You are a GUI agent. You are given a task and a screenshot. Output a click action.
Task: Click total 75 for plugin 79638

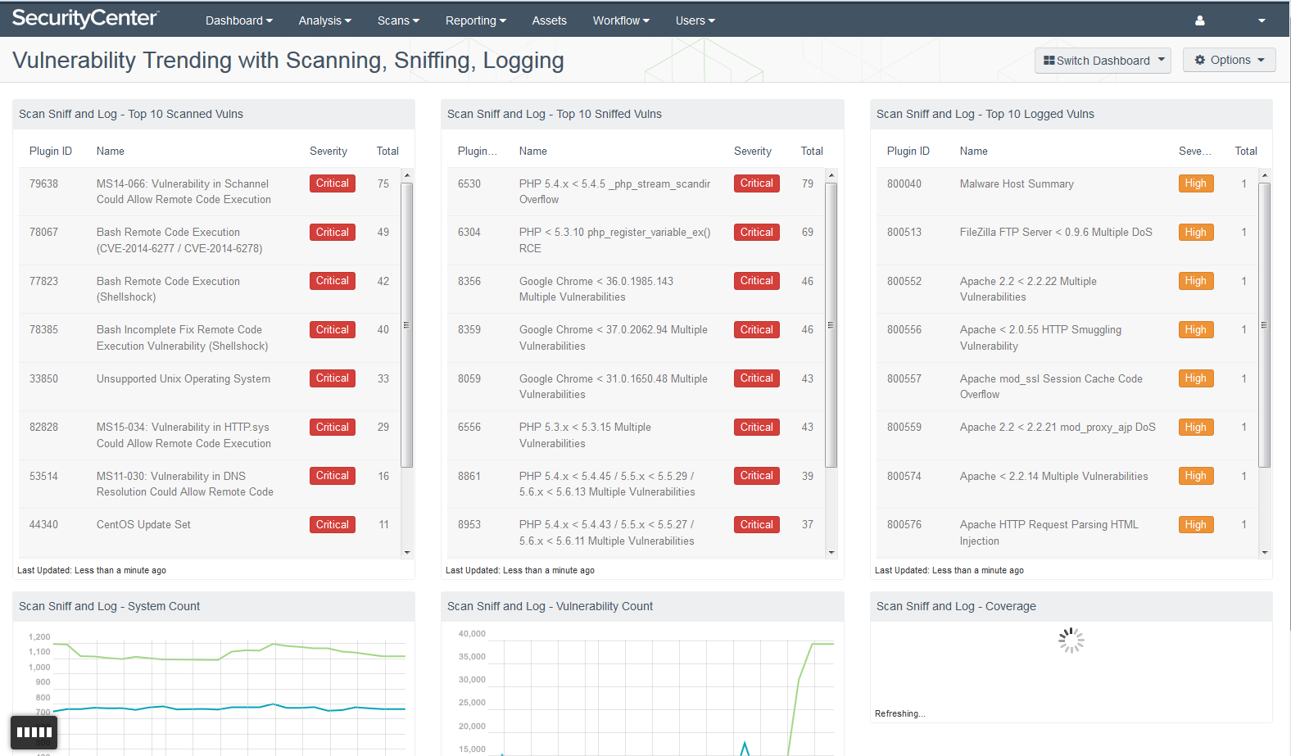[x=383, y=184]
